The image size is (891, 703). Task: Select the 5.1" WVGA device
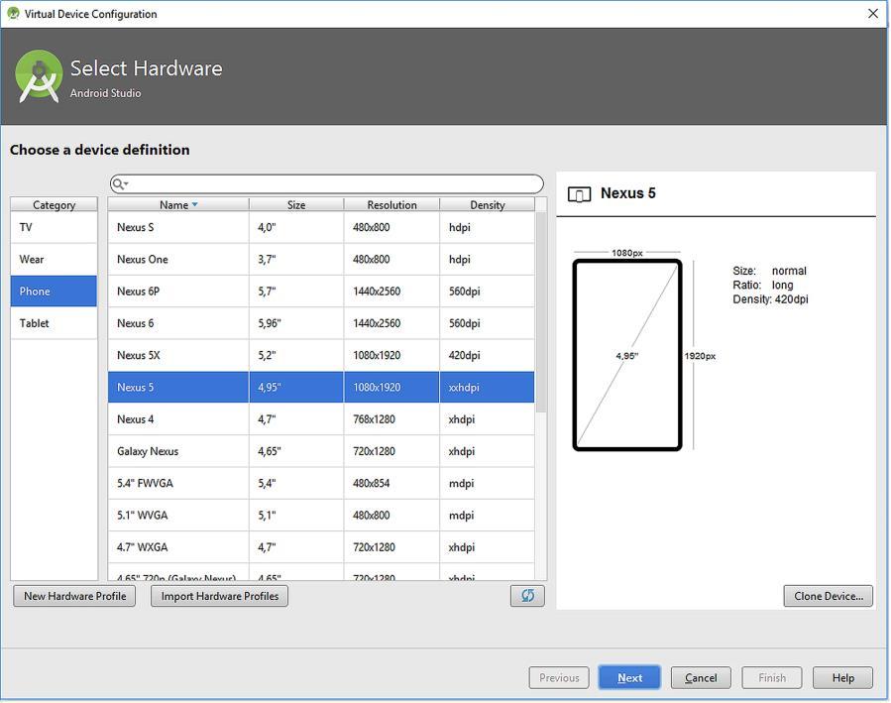point(321,515)
